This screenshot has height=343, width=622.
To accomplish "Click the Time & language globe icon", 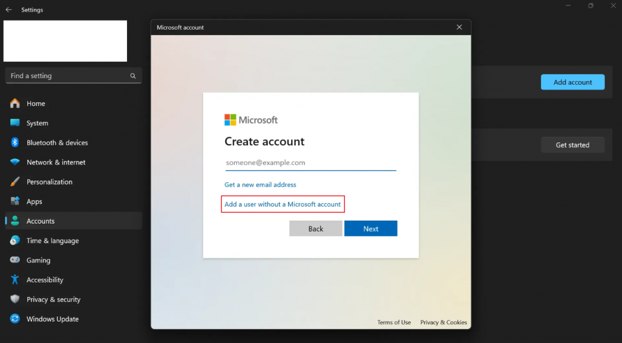I will (15, 240).
